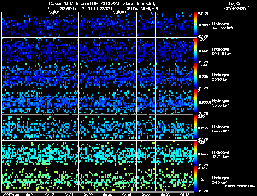The image size is (257, 196).
Task: Click the colorbar for the 24-35 keV row
Action: (195, 127)
